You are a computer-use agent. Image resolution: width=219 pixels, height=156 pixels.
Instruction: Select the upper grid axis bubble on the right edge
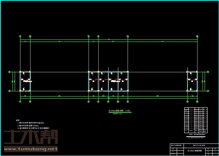tap(208, 72)
